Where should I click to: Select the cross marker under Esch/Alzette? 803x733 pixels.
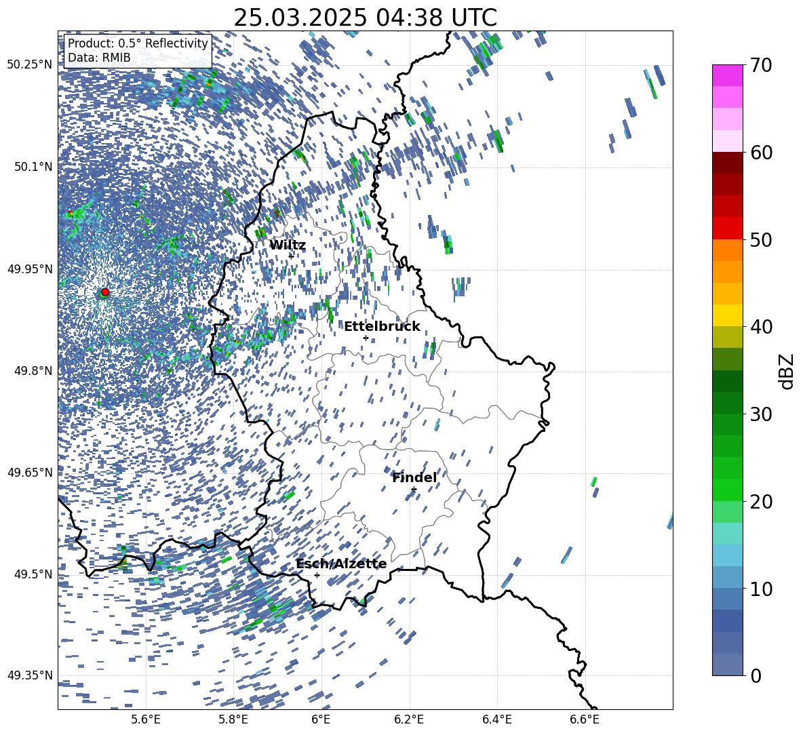(317, 575)
